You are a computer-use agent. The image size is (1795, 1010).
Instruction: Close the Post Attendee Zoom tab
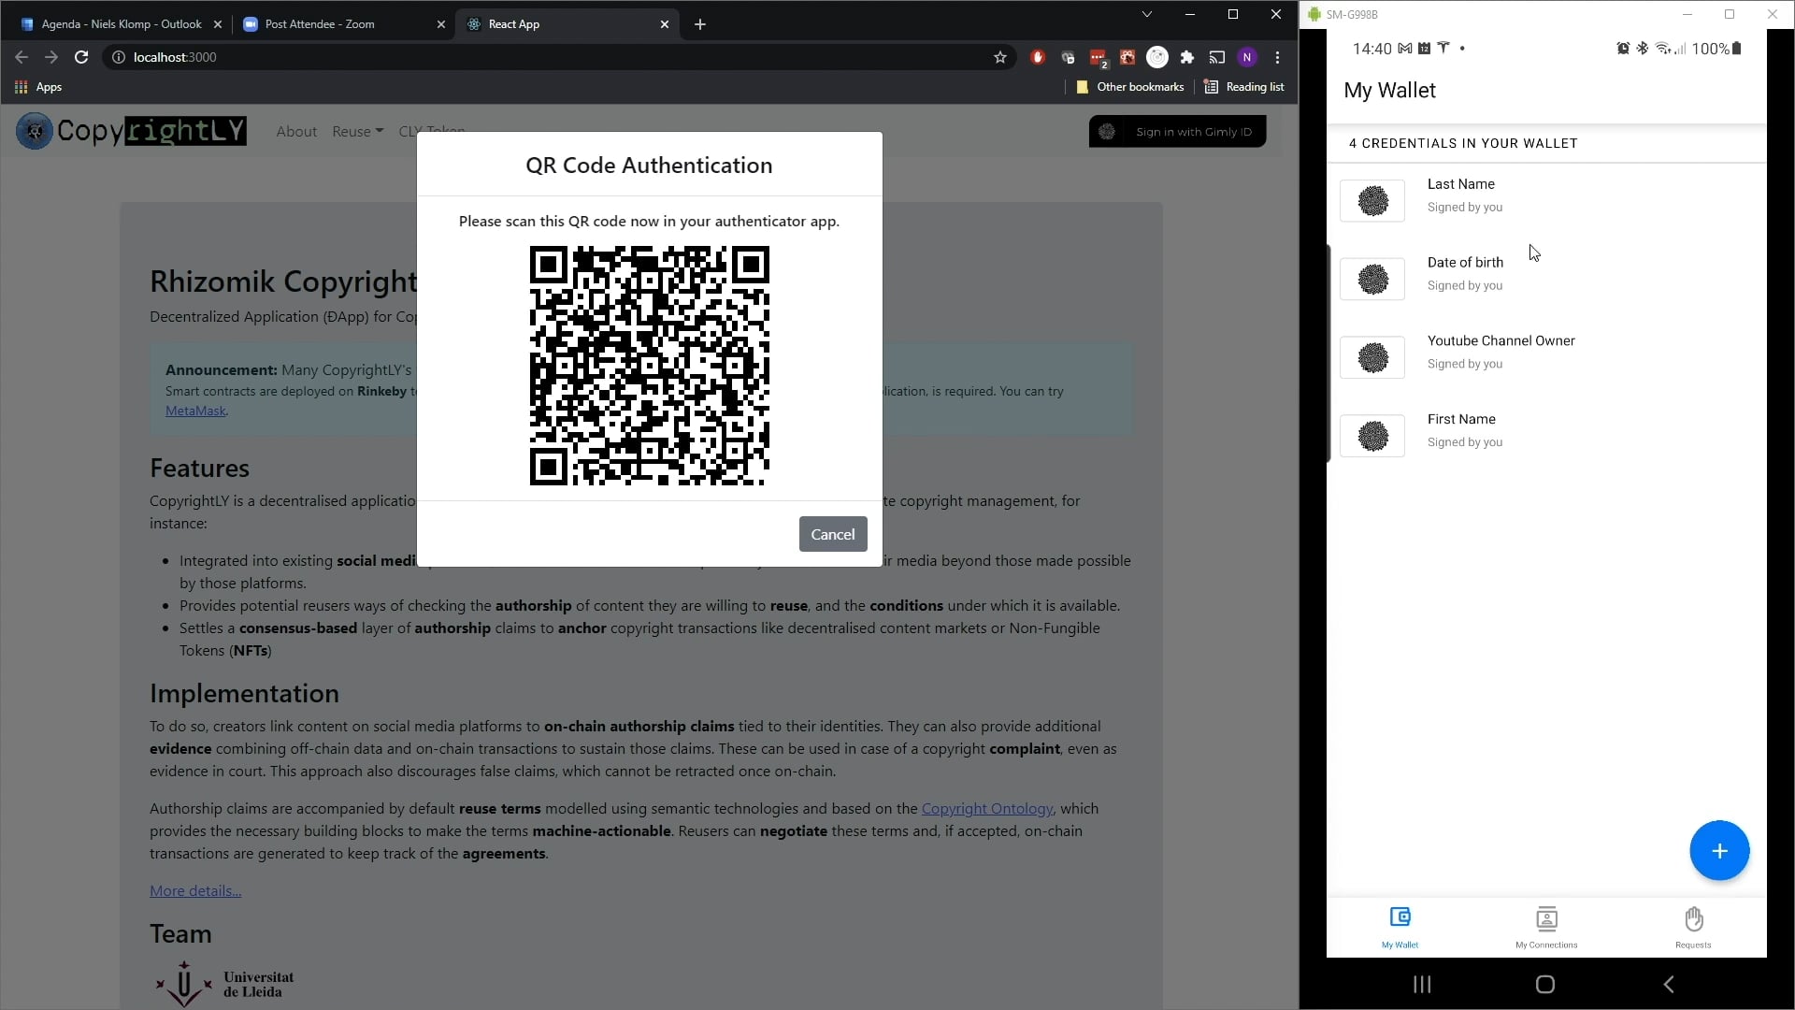point(441,24)
